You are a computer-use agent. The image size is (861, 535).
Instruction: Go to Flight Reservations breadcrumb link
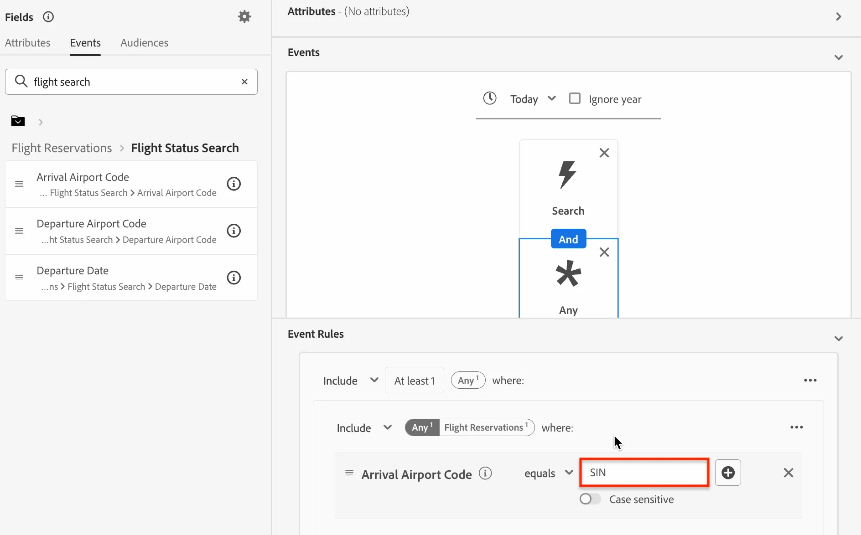coord(62,148)
